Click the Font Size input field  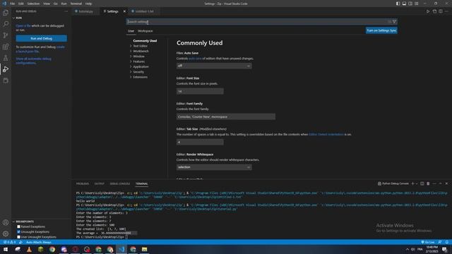(200, 91)
